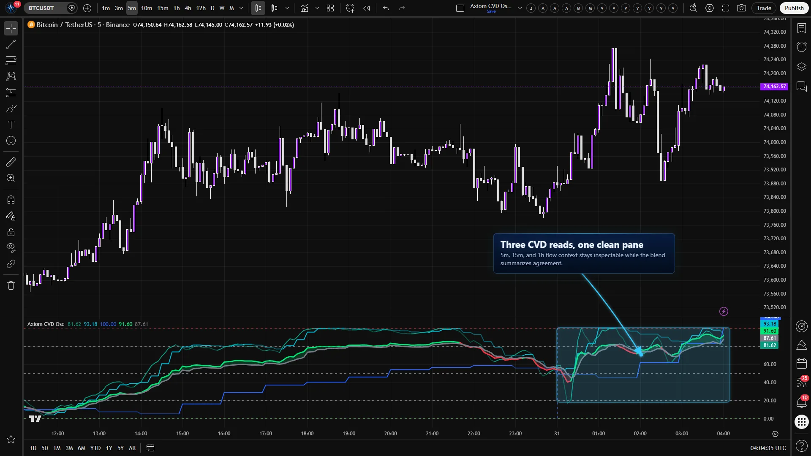Click the Trade button
The width and height of the screenshot is (811, 456).
764,8
